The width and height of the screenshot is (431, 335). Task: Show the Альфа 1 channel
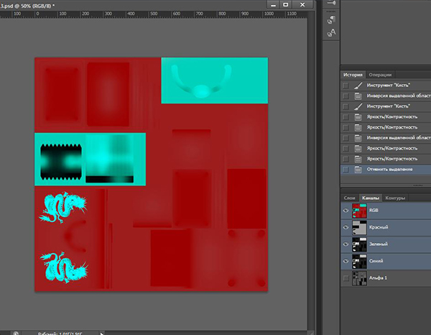pos(347,277)
